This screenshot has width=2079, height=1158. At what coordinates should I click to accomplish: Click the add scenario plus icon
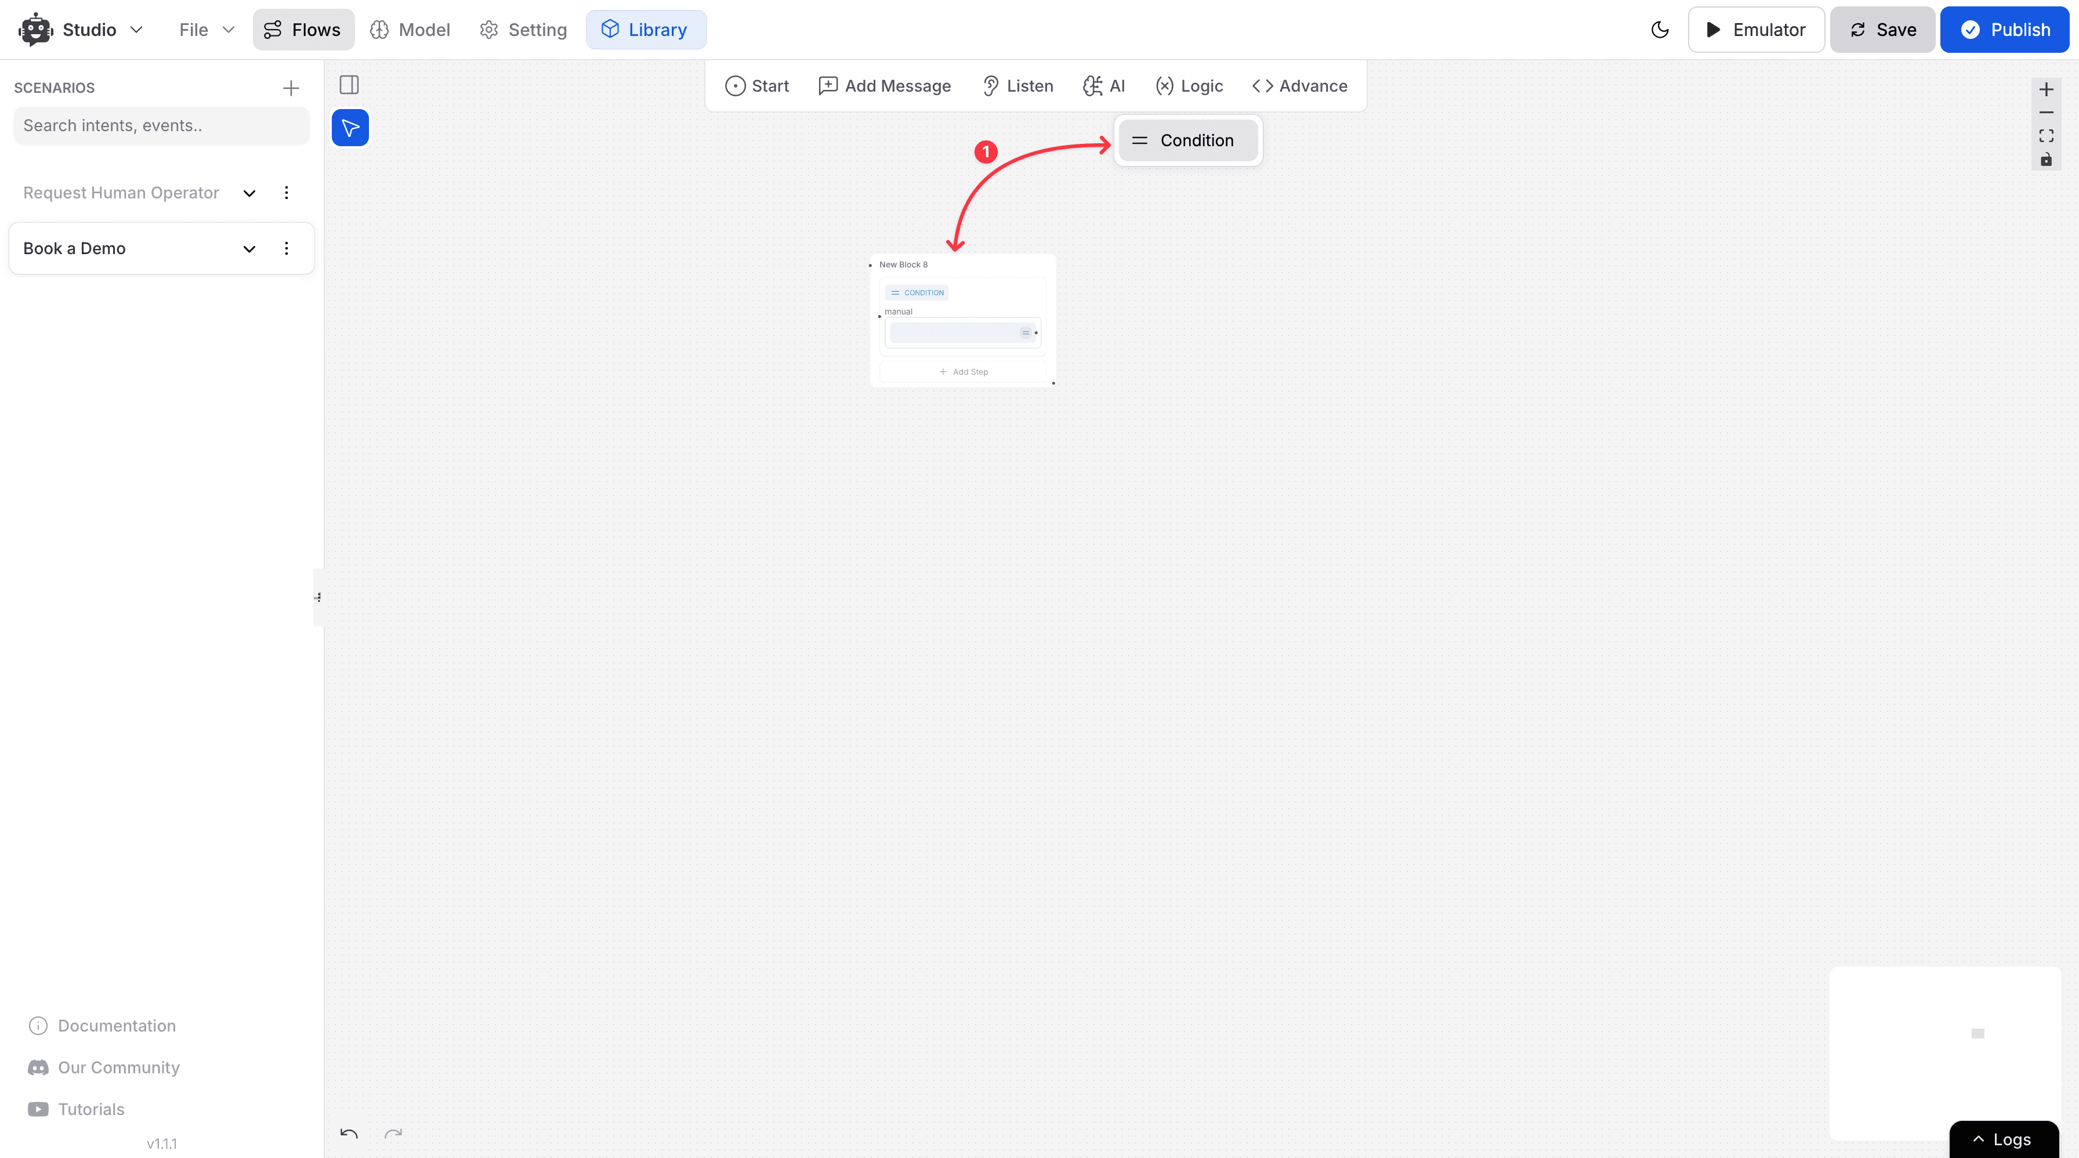(291, 88)
